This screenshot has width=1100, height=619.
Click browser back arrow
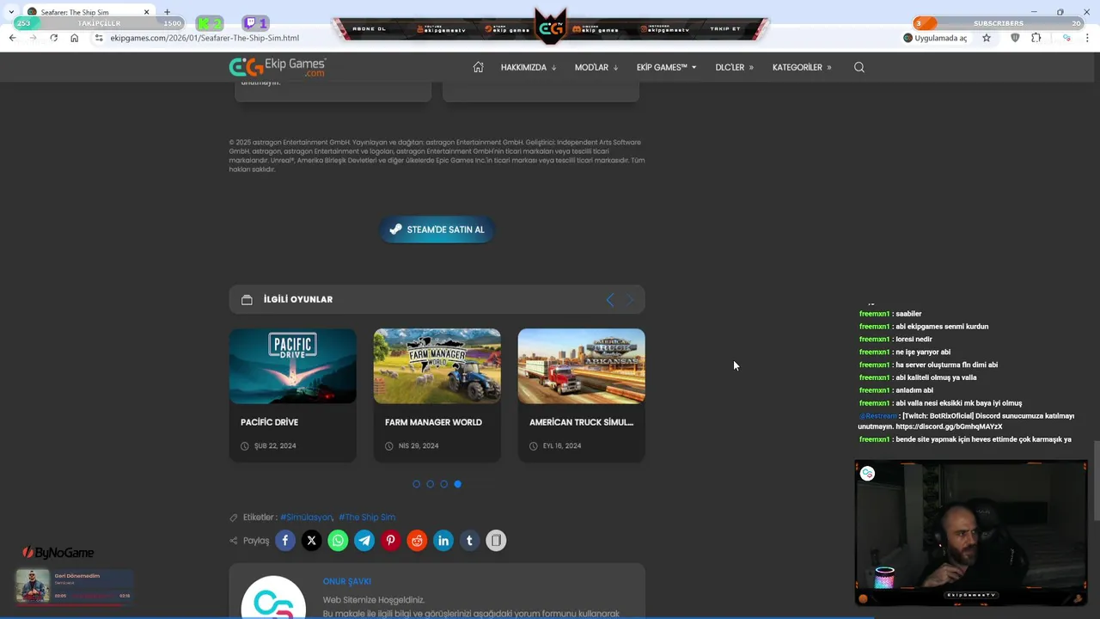coord(12,38)
